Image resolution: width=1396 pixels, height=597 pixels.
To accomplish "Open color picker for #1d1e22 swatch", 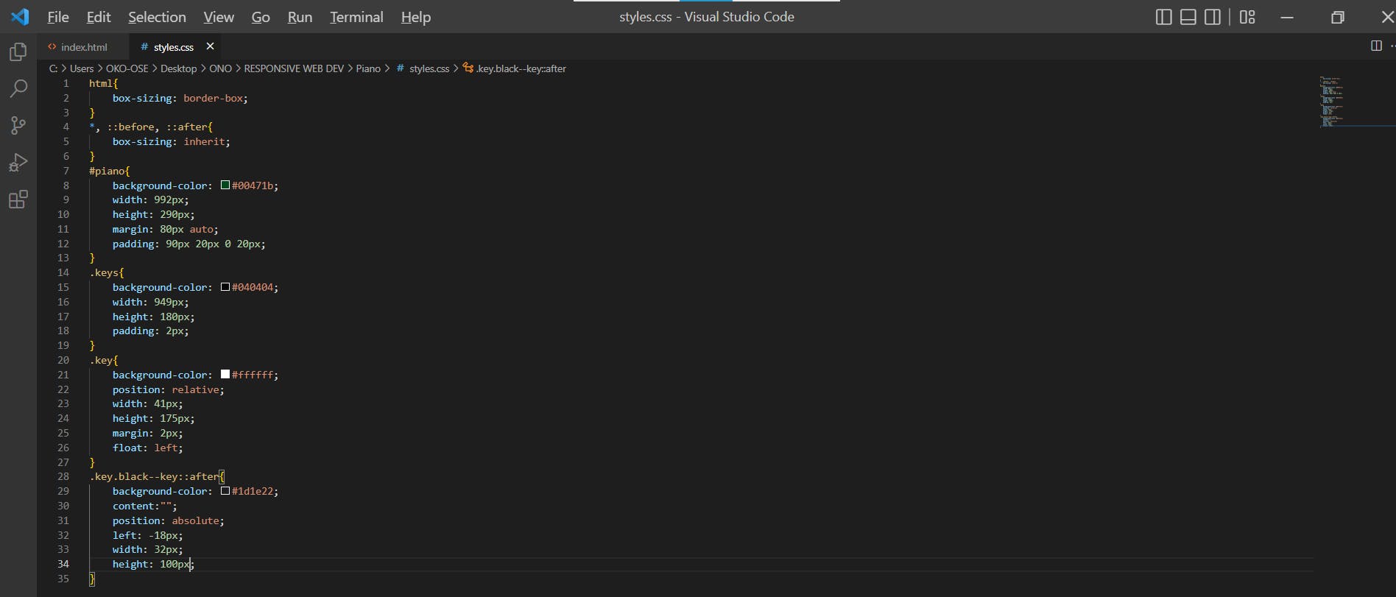I will pos(225,491).
